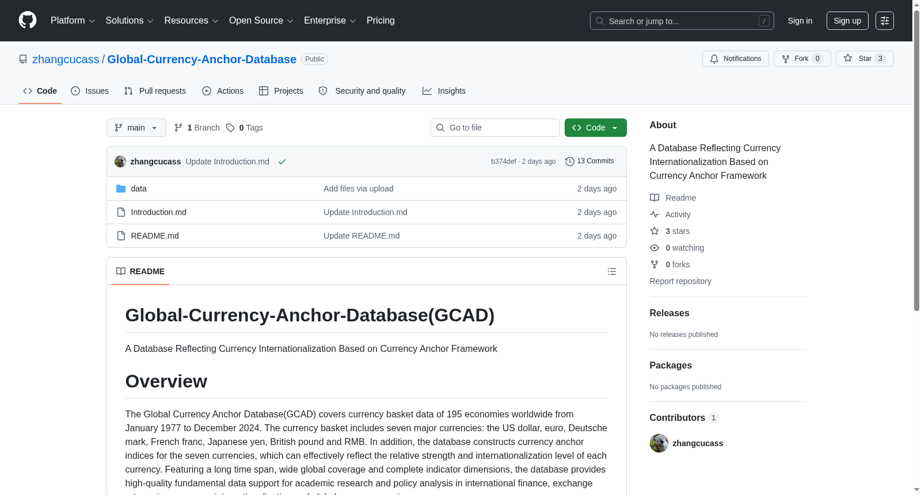
Task: Expand the Resources menu
Action: coord(191,21)
